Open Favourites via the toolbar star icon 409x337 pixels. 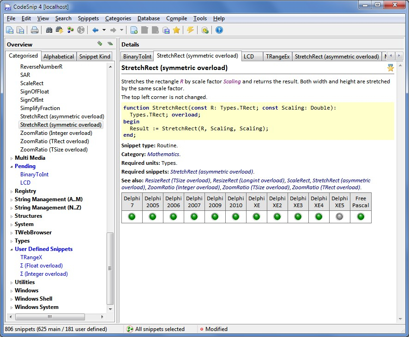point(176,30)
